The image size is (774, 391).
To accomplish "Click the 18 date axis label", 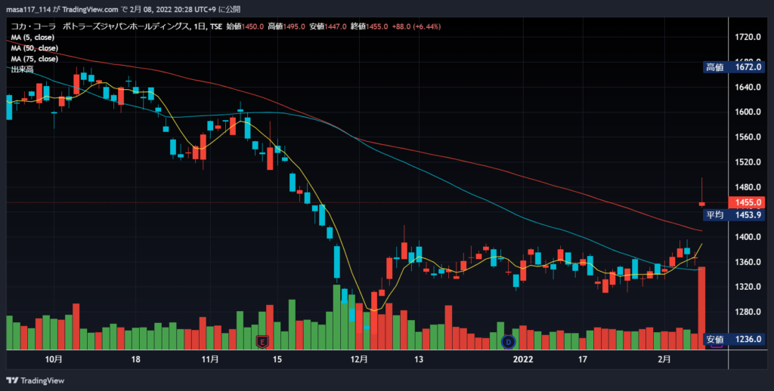I will click(x=136, y=359).
